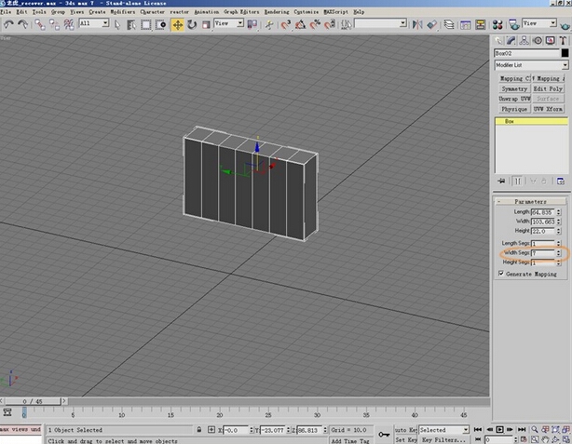The width and height of the screenshot is (572, 444).
Task: Open the Render Scene teapot icon
Action: click(x=514, y=24)
